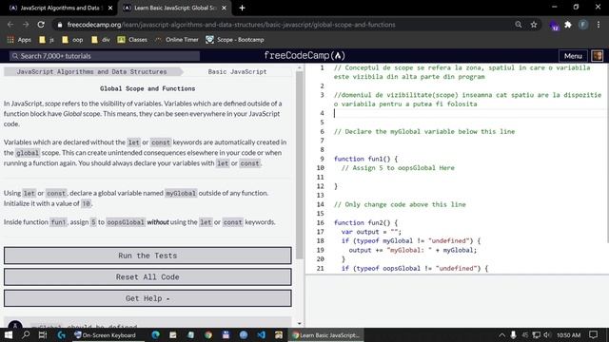Click the '// Assign 5 to oopsGlobal Here' comment
The height and width of the screenshot is (342, 609).
coord(398,168)
